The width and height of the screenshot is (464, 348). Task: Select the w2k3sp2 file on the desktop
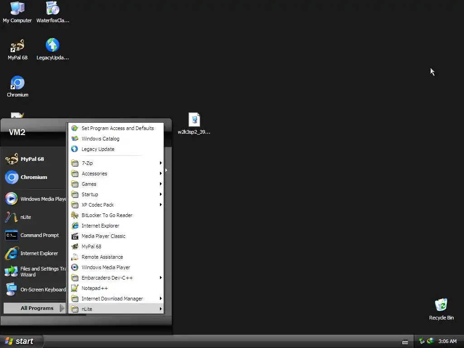pyautogui.click(x=194, y=124)
